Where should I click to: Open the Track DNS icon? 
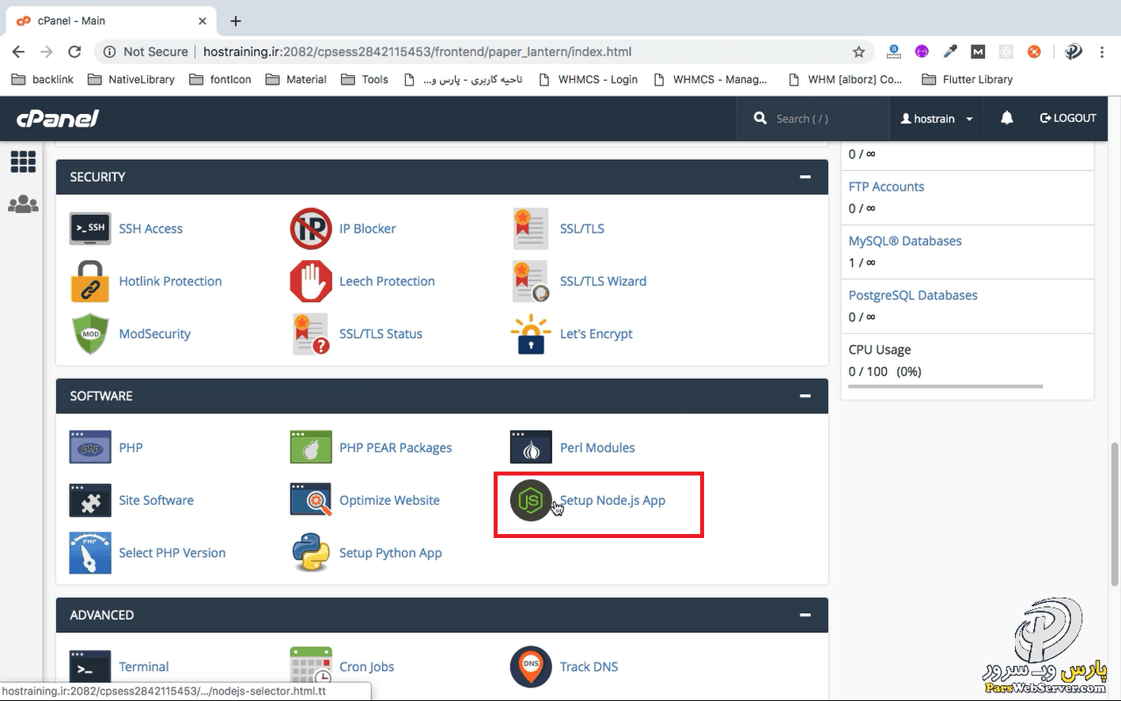530,667
